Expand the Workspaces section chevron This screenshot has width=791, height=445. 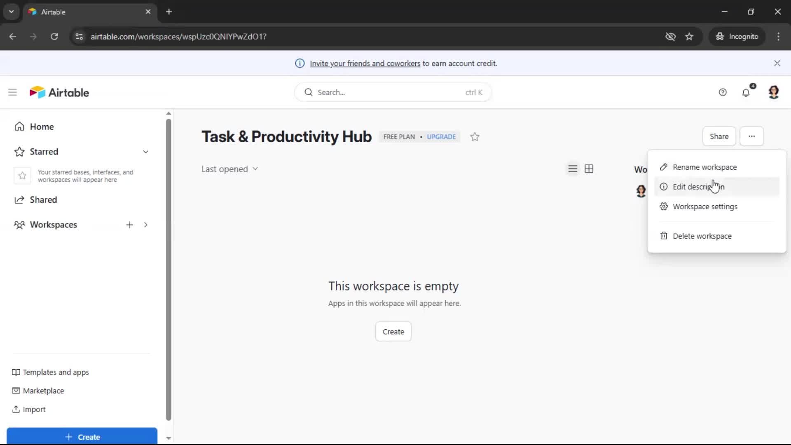(x=146, y=225)
